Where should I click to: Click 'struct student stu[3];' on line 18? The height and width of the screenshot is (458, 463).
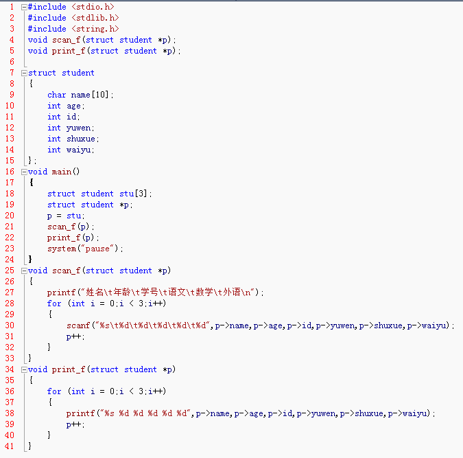click(100, 194)
